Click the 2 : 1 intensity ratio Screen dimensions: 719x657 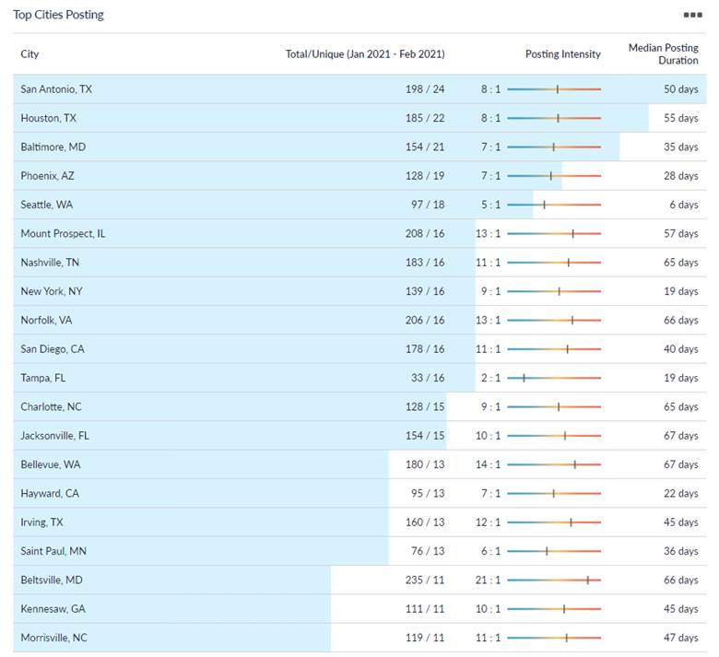click(490, 378)
